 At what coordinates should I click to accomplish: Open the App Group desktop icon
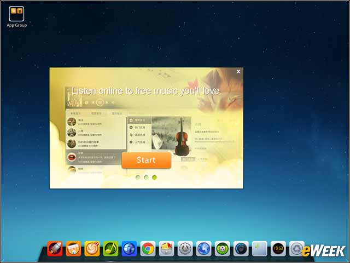(x=16, y=17)
